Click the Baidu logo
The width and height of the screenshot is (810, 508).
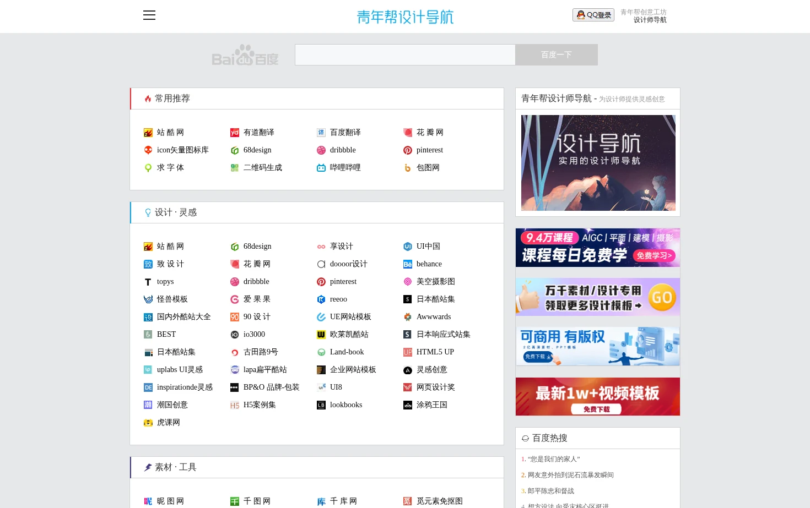(245, 55)
